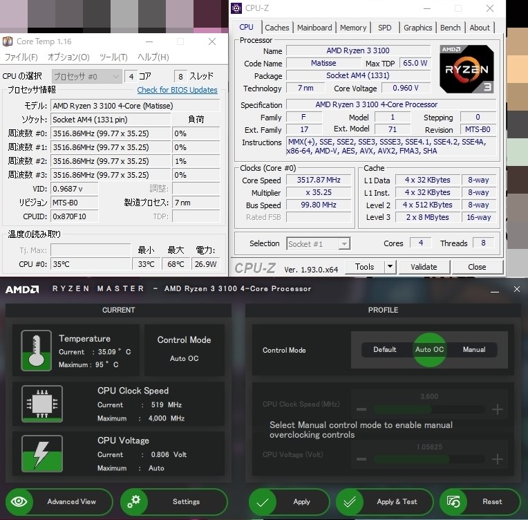Minimize the Core Temp window
Image resolution: width=528 pixels, height=520 pixels.
(x=149, y=41)
